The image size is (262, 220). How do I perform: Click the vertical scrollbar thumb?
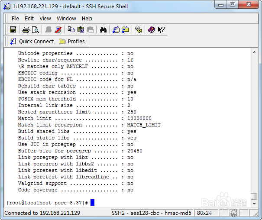(x=254, y=196)
